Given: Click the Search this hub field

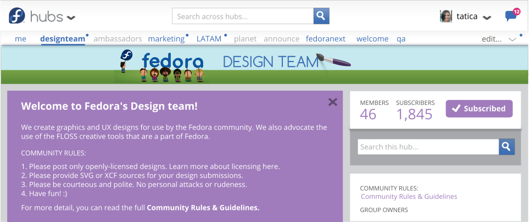Looking at the screenshot, I should (x=428, y=147).
